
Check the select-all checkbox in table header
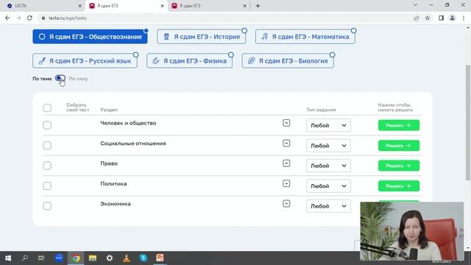click(47, 108)
